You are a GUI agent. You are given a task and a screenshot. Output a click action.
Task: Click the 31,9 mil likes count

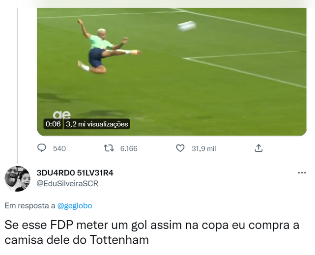pos(204,148)
